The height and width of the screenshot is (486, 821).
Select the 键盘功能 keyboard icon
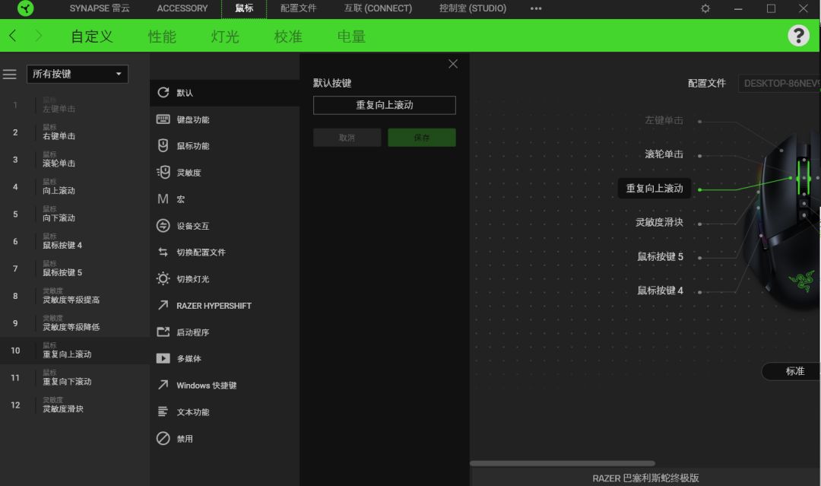tap(163, 119)
